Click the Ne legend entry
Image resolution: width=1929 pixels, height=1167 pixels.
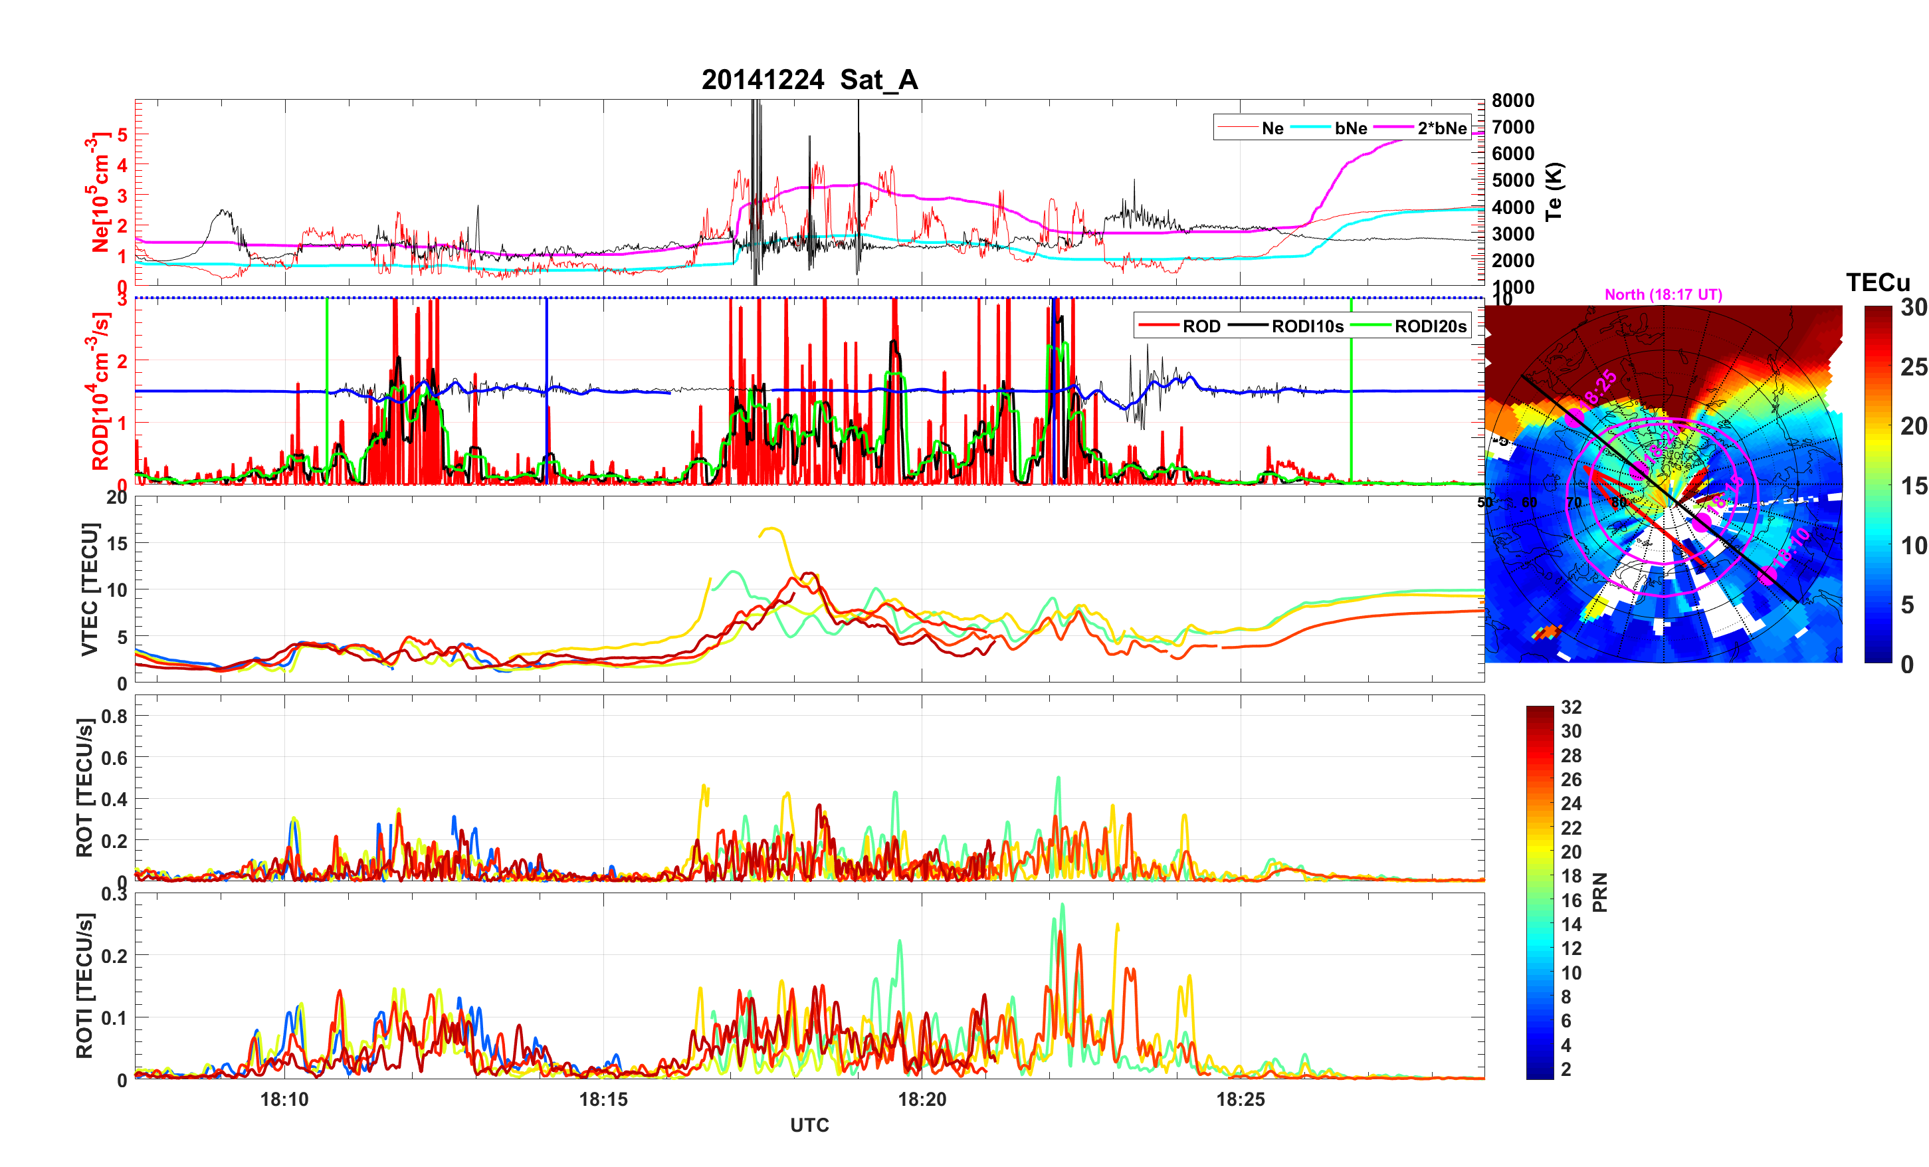[1272, 128]
